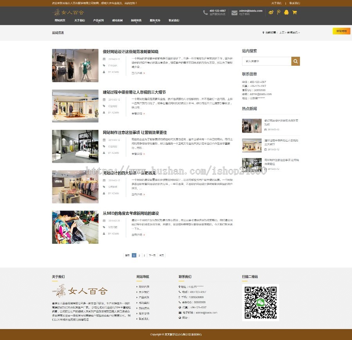Image resolution: width=352 pixels, height=340 pixels.
Task: Click the footer address pin icon
Action: click(x=180, y=287)
